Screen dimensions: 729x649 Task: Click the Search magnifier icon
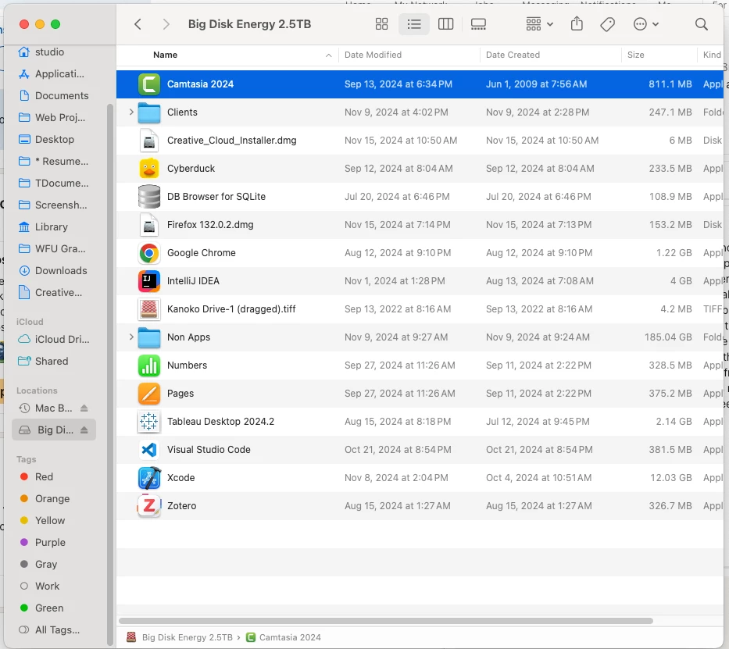[x=701, y=24]
